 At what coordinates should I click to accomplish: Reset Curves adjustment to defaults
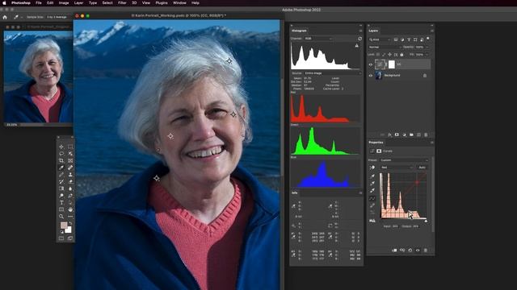point(410,251)
